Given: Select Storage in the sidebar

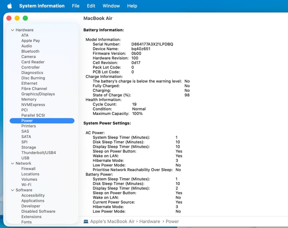Looking at the screenshot, I should tap(28, 147).
